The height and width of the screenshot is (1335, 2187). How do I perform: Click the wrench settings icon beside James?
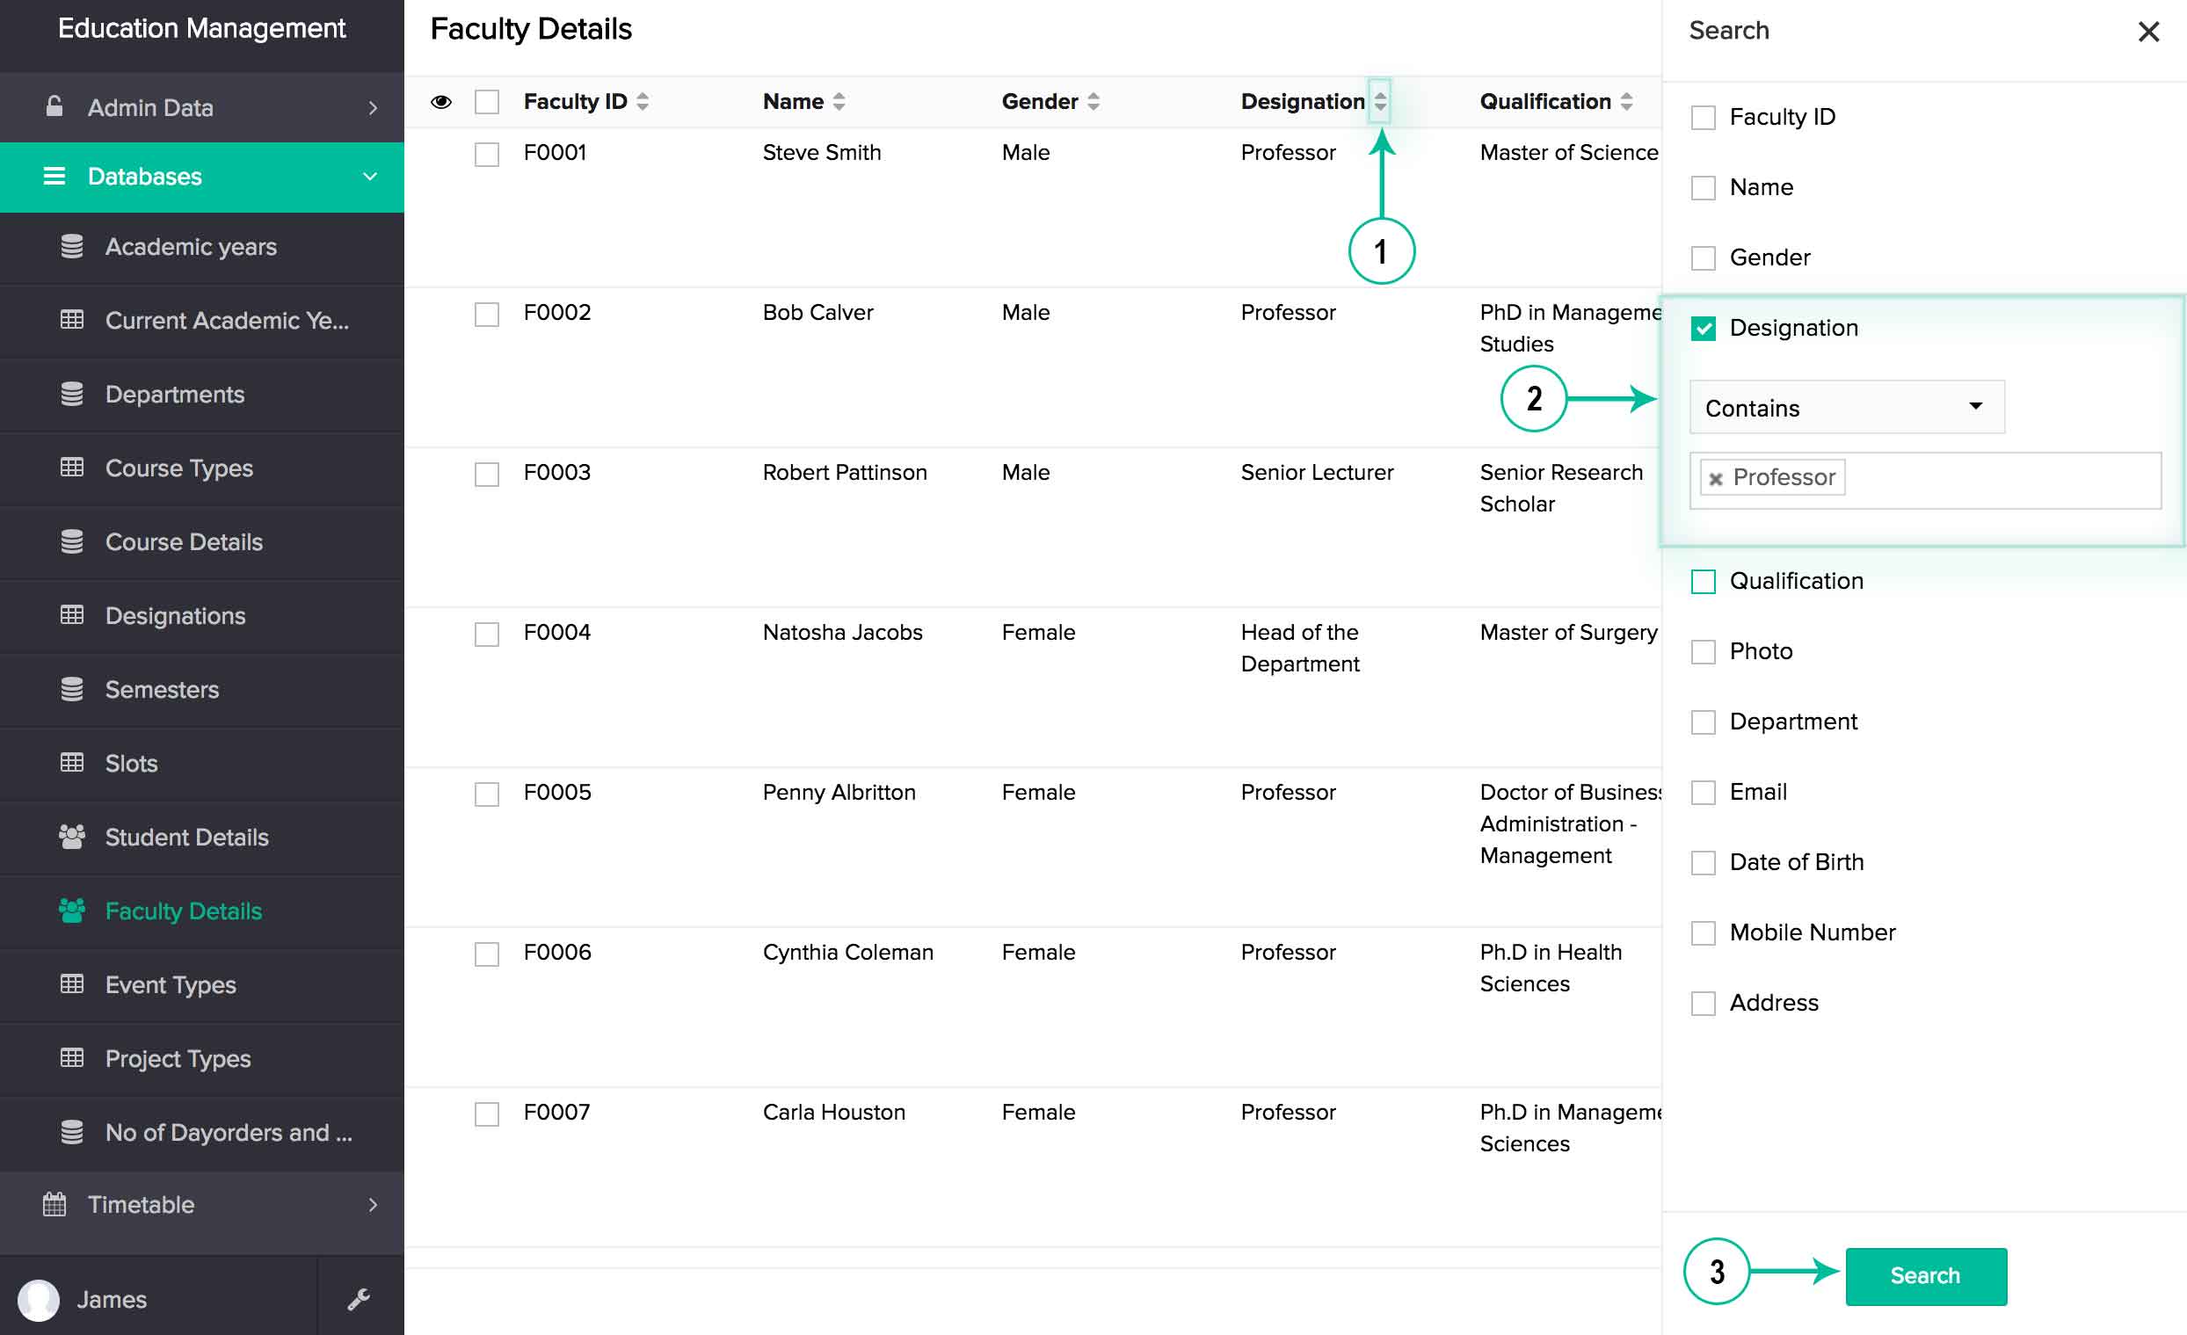(x=359, y=1299)
